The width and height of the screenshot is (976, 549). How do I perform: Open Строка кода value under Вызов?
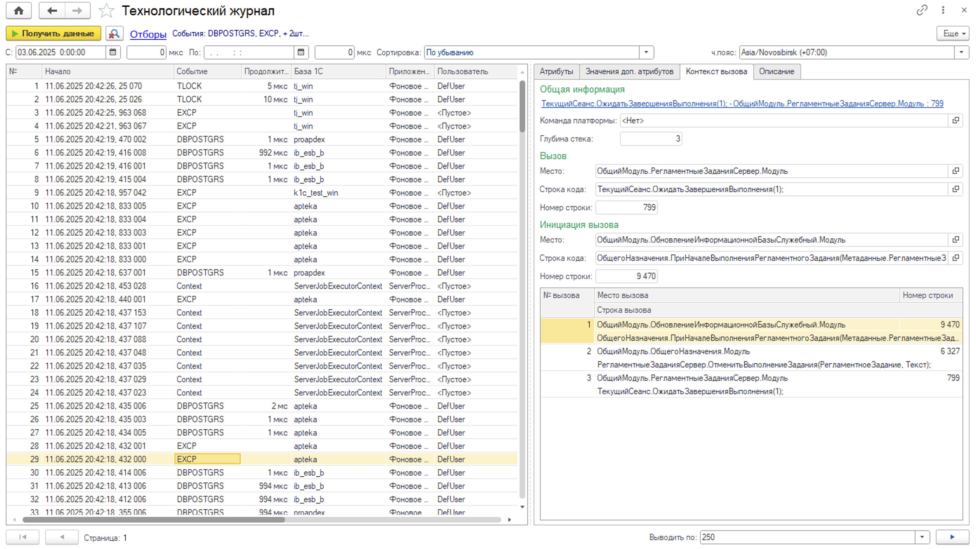[x=956, y=189]
